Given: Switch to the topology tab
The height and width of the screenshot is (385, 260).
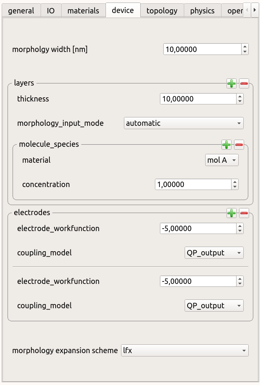Looking at the screenshot, I should (162, 10).
